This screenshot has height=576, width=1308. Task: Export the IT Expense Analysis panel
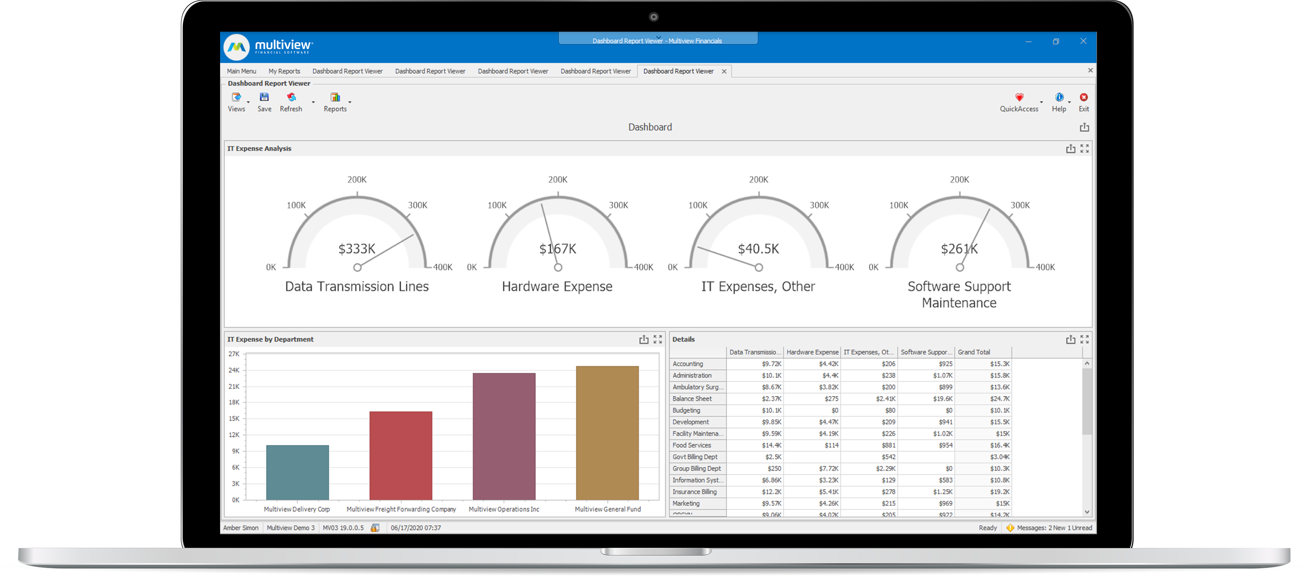[x=1070, y=148]
